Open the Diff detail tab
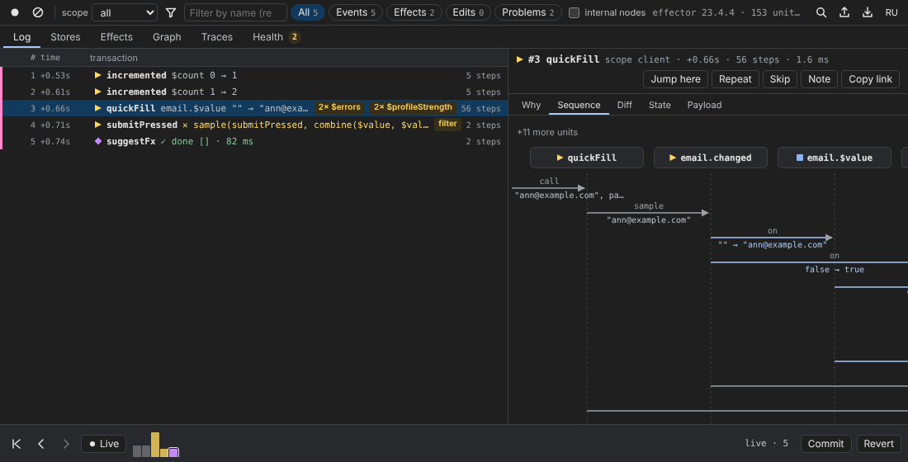Viewport: 908px width, 462px height. point(624,105)
